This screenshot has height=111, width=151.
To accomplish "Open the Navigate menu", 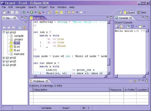I will 21,7.
